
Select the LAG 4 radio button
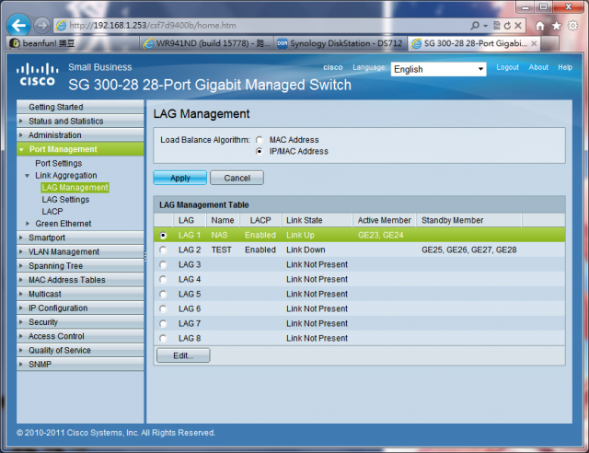pyautogui.click(x=163, y=279)
